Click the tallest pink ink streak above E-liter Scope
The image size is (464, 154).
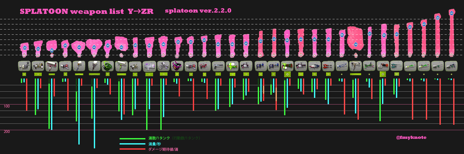click(451, 33)
